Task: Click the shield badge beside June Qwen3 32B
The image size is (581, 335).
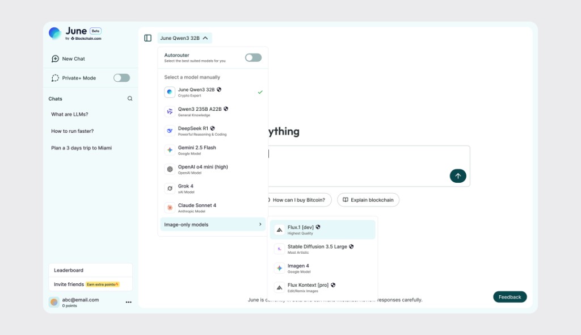Action: point(219,89)
